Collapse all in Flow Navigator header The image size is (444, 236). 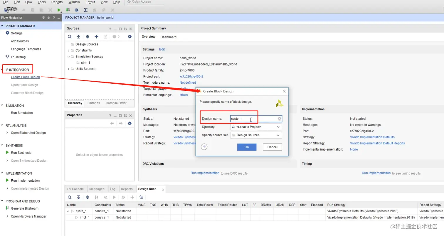click(x=43, y=18)
